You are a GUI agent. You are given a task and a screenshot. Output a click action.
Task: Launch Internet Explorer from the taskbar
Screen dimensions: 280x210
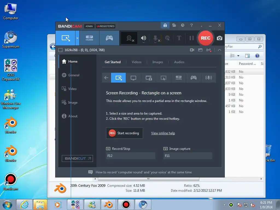click(24, 205)
